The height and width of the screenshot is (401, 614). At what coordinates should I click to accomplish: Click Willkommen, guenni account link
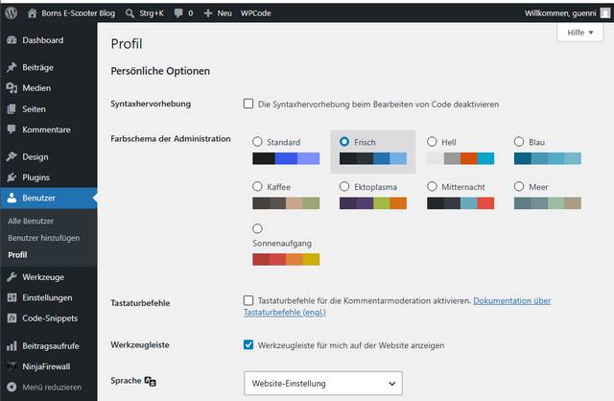click(560, 13)
